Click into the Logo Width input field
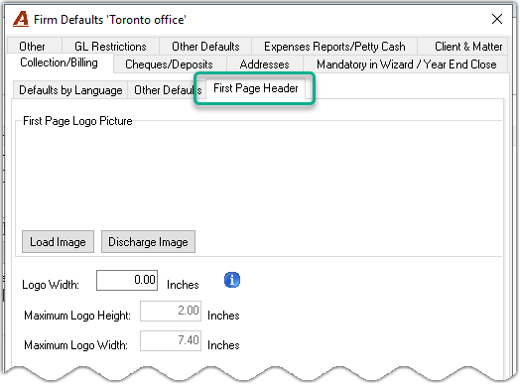The width and height of the screenshot is (520, 385). click(x=127, y=280)
